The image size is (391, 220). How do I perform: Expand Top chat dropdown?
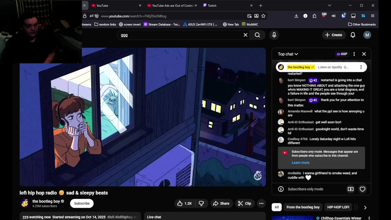click(288, 54)
